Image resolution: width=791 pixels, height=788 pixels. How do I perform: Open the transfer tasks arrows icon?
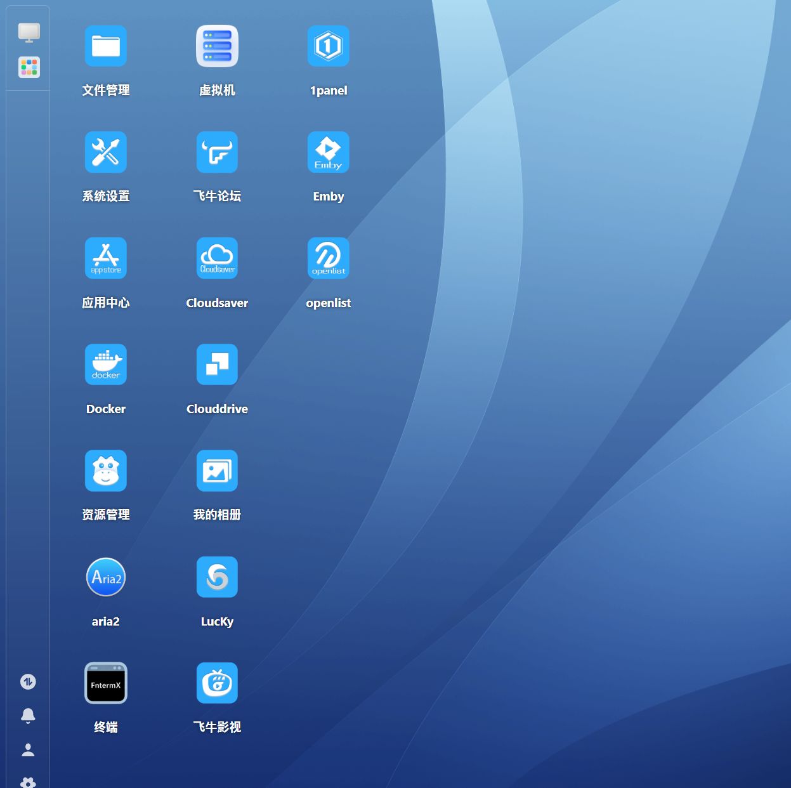pos(28,682)
